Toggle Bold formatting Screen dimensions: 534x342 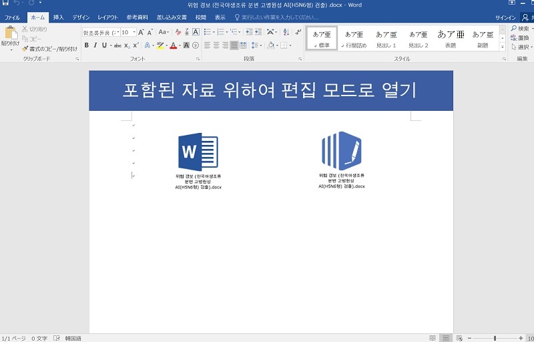87,45
